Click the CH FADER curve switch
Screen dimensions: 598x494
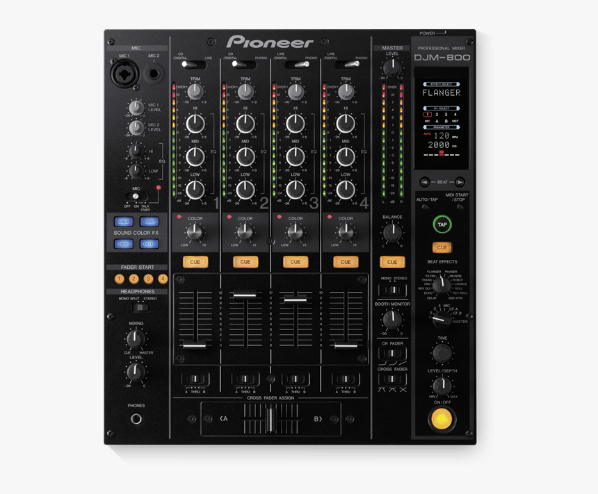[x=392, y=354]
